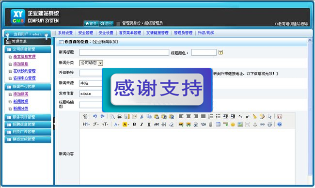This screenshot has height=188, width=315.
Task: Open the 新闻分类 dropdown showing 公司动态
Action: [91, 63]
